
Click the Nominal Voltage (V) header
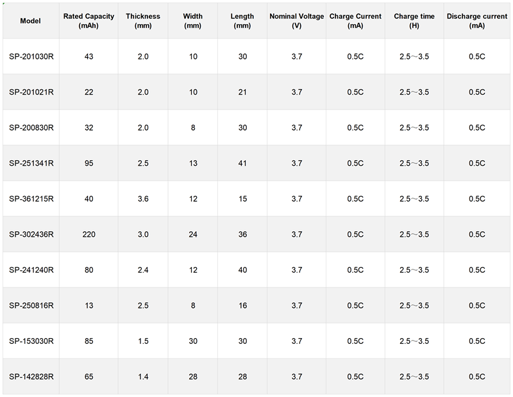coord(296,21)
